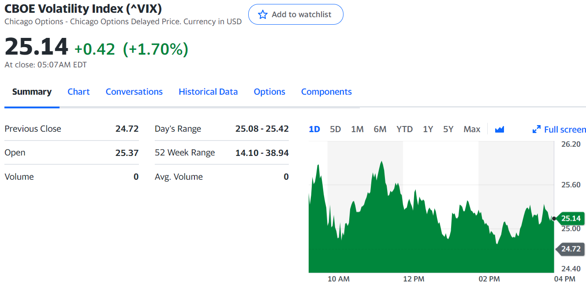Click the 26.20 label on price axis
This screenshot has width=586, height=285.
571,144
